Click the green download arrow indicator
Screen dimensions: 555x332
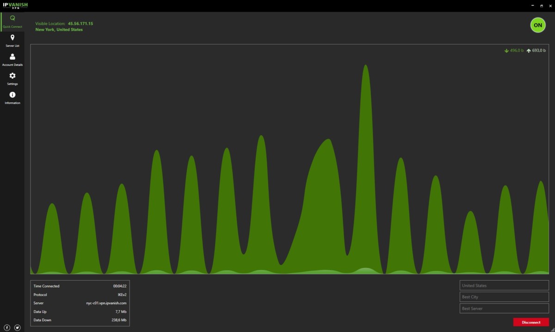tap(506, 50)
